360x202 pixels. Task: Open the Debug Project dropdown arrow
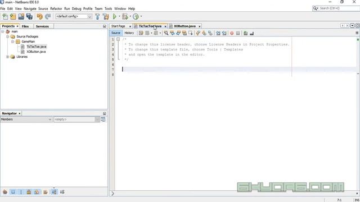pos(130,16)
